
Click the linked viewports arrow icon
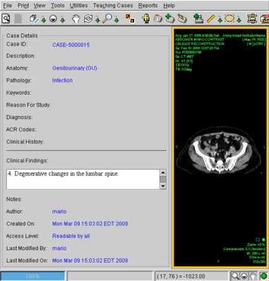tap(130, 18)
